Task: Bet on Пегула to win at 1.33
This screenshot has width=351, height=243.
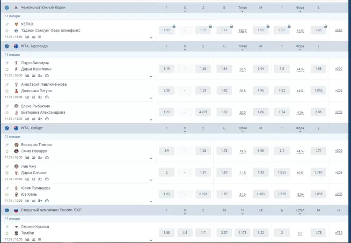Action: click(x=203, y=90)
